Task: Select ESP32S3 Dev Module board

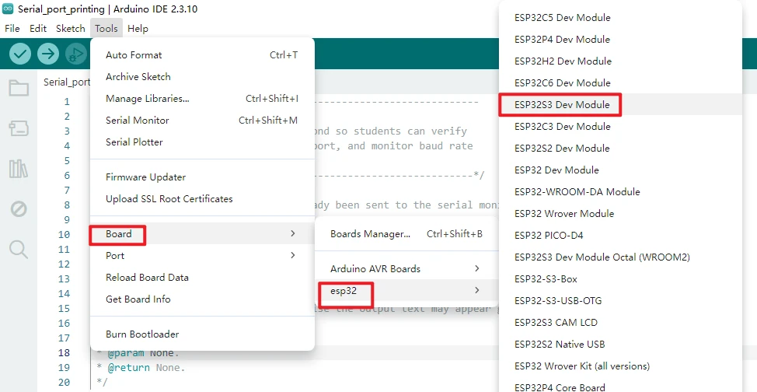Action: [x=620, y=104]
